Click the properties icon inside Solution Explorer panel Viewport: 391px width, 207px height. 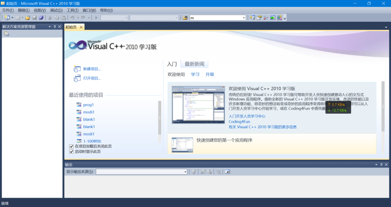tap(7, 34)
